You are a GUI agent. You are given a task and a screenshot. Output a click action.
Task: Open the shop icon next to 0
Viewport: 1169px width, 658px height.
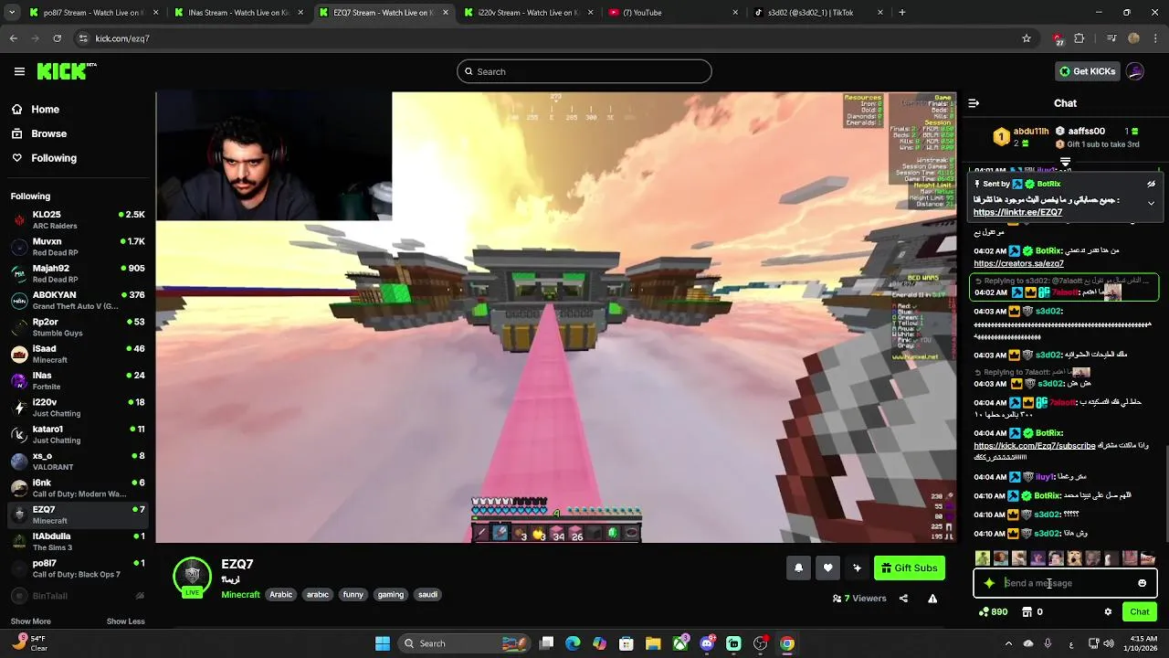(x=1027, y=611)
